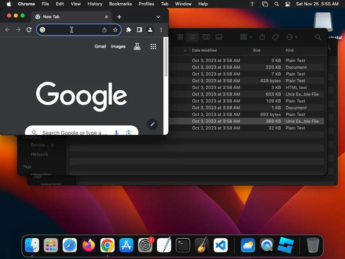
Task: Open the Tab menu
Action: (164, 4)
